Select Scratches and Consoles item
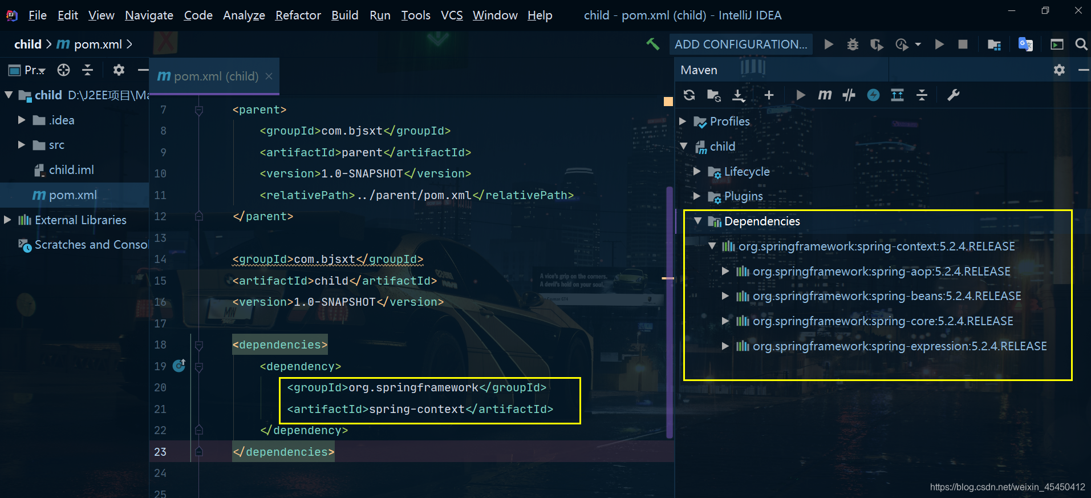The width and height of the screenshot is (1091, 498). pyautogui.click(x=83, y=245)
